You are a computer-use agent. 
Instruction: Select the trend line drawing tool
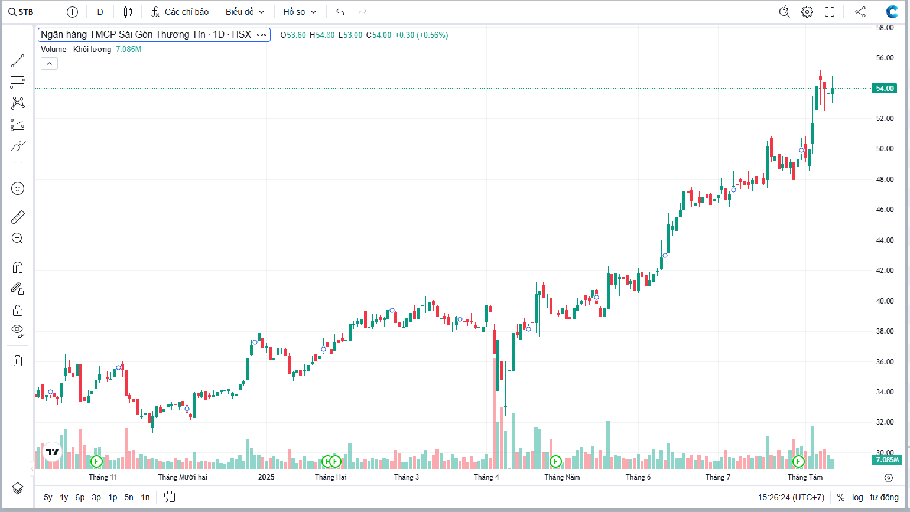tap(18, 61)
